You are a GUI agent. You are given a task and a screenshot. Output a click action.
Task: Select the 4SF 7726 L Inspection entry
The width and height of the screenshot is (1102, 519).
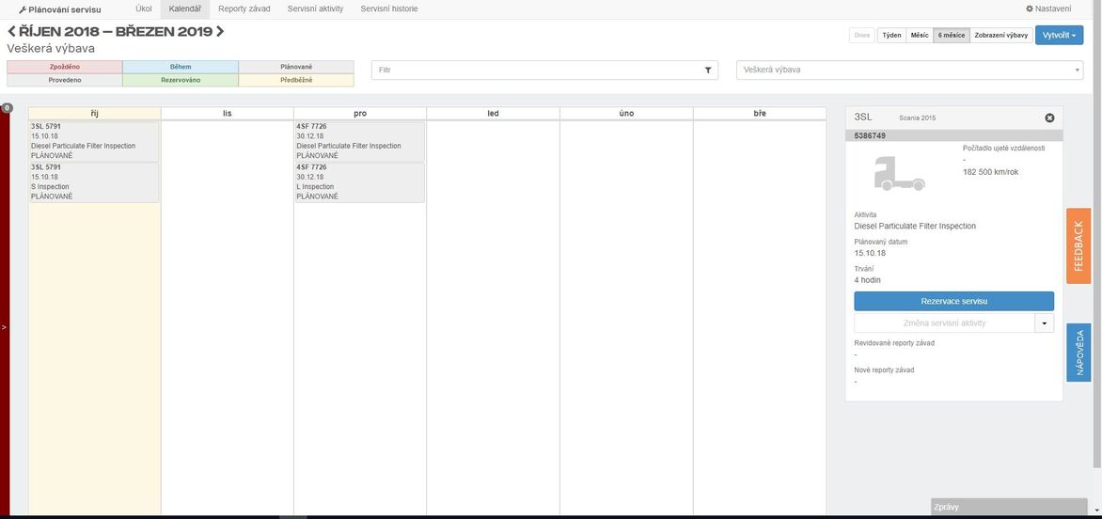tap(359, 182)
